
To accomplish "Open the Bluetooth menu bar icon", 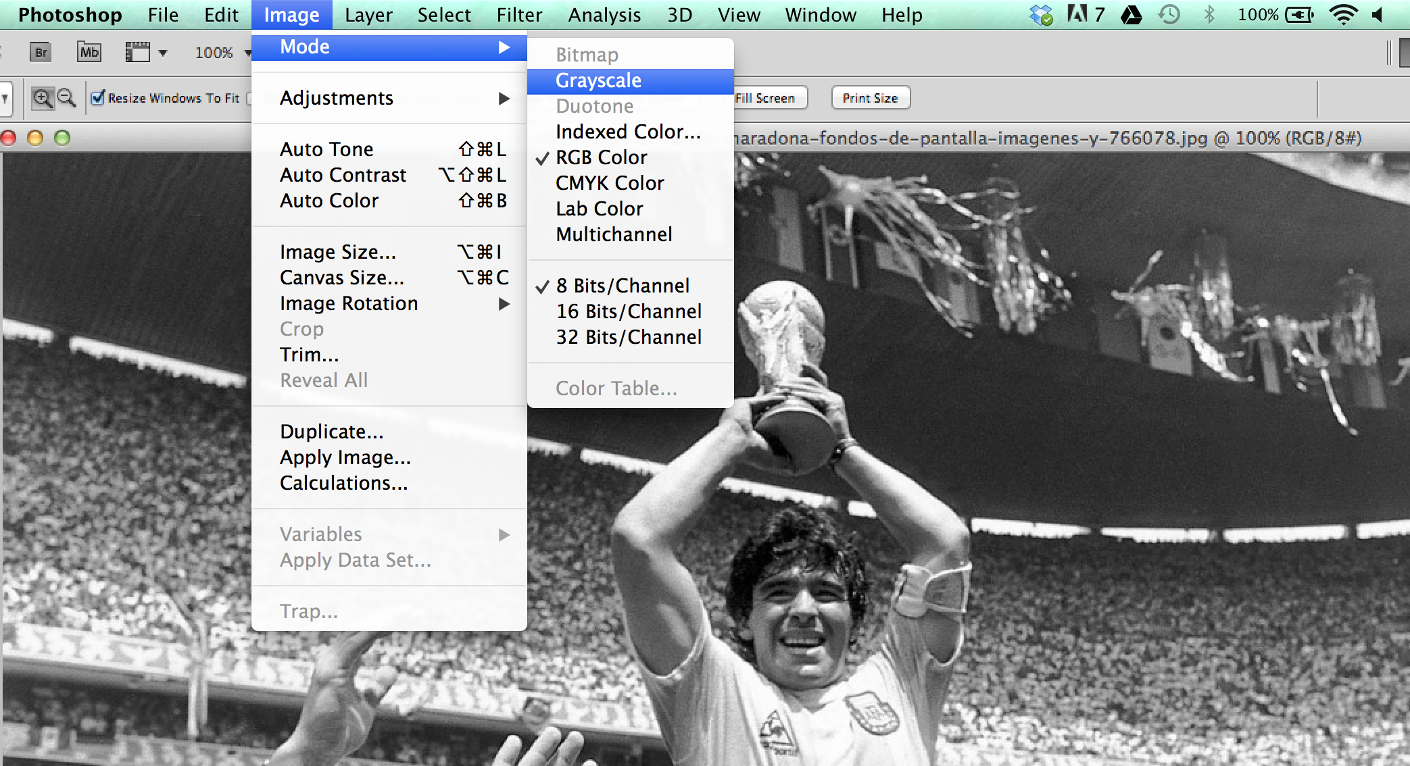I will [x=1210, y=15].
